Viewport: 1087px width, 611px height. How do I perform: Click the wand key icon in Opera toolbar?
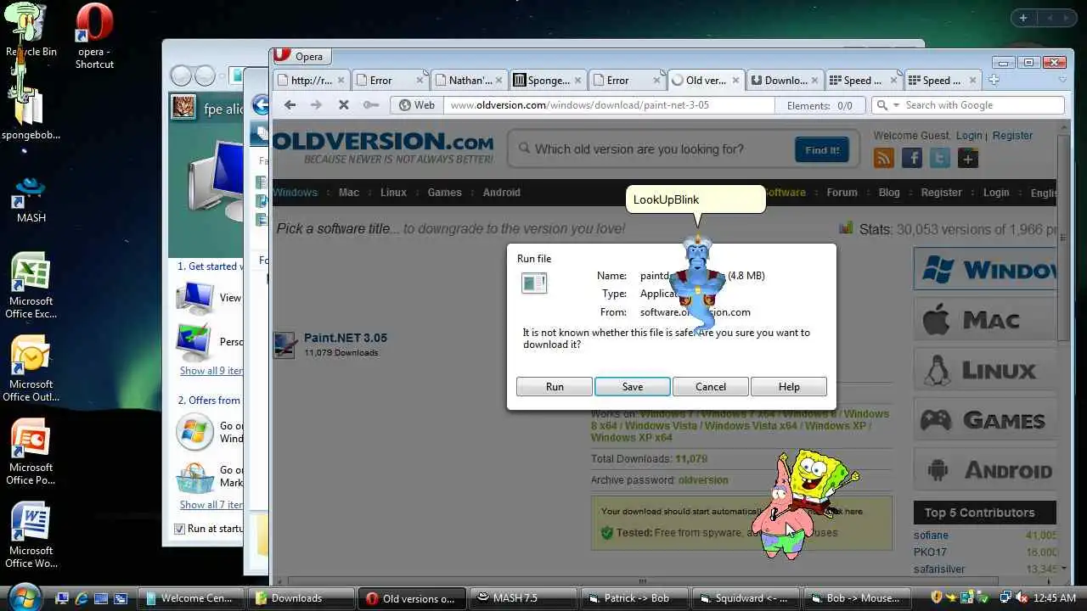(370, 105)
